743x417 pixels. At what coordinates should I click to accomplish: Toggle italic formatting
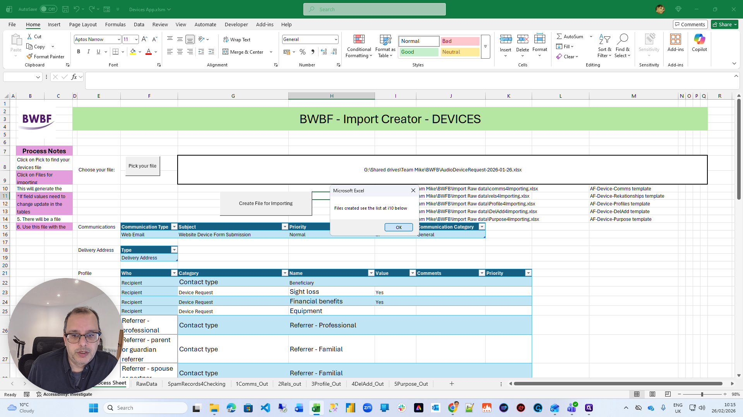(x=89, y=52)
